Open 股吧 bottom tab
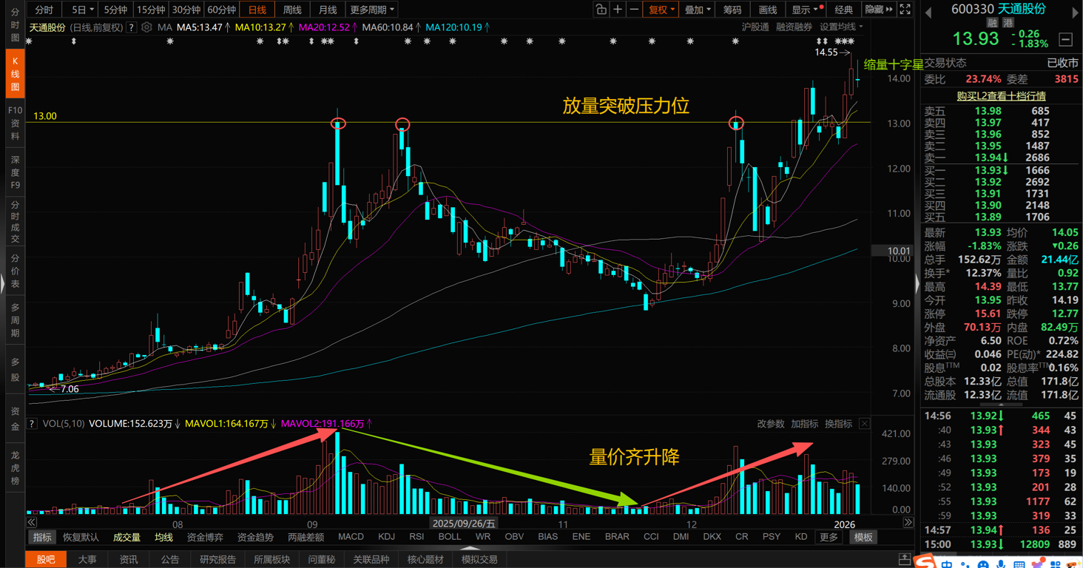This screenshot has height=568, width=1083. [46, 559]
